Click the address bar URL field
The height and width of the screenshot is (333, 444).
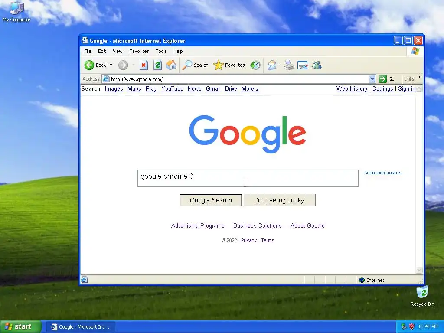click(239, 79)
